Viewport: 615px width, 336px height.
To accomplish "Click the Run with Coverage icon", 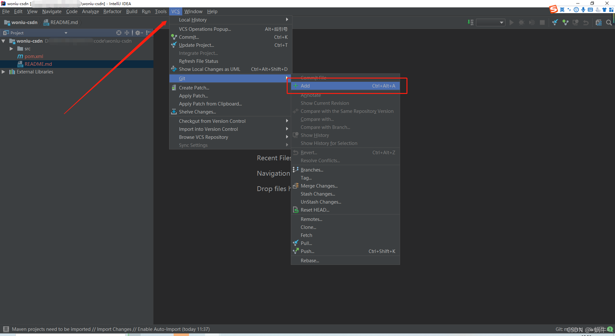I will pos(532,22).
